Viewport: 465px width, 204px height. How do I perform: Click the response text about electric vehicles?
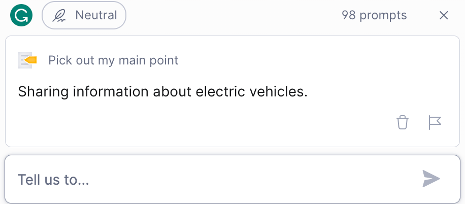[x=162, y=92]
